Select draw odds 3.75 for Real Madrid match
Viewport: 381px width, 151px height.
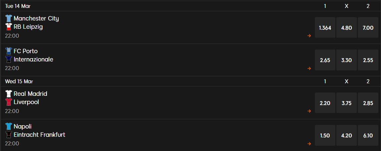tap(347, 103)
